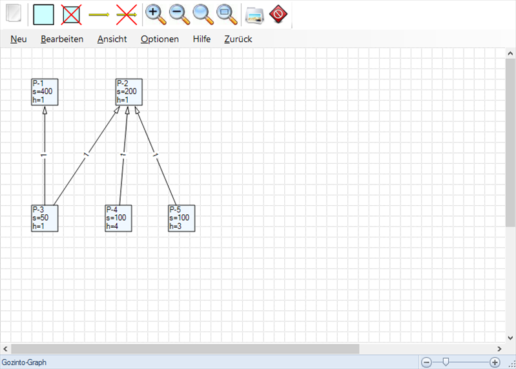Click the red stop sign icon
The width and height of the screenshot is (516, 369).
pos(278,14)
